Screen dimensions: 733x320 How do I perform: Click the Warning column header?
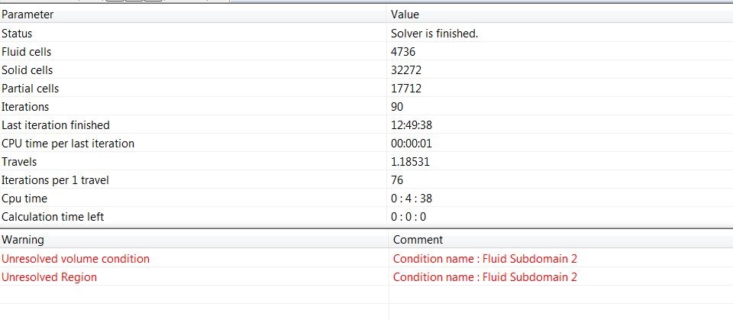194,240
